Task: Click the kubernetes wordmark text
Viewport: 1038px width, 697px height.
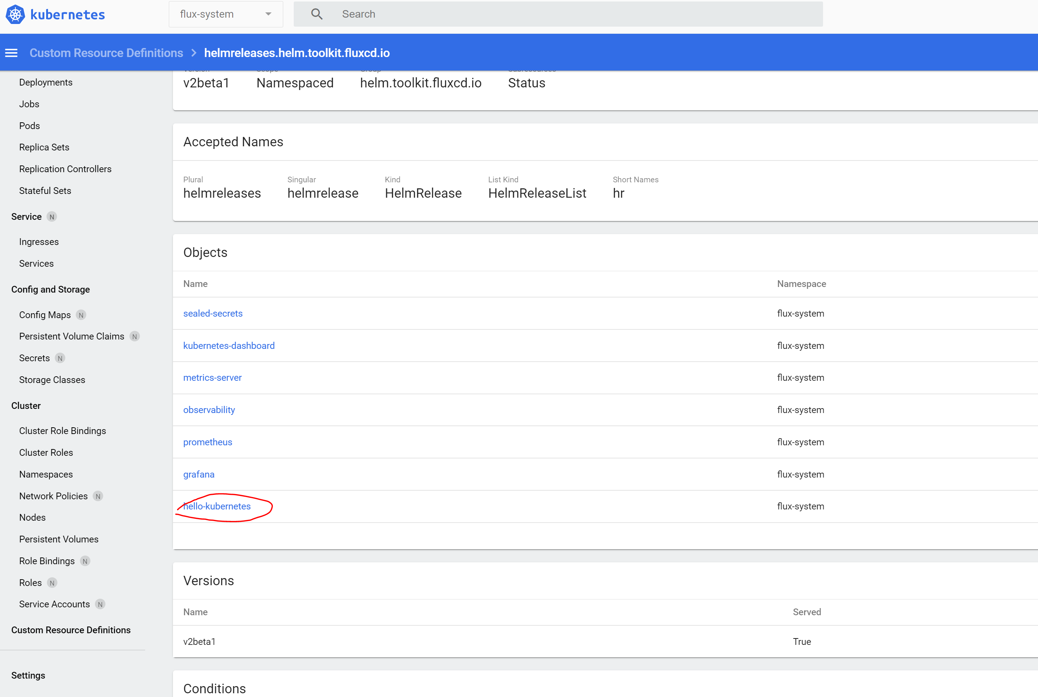Action: coord(68,15)
